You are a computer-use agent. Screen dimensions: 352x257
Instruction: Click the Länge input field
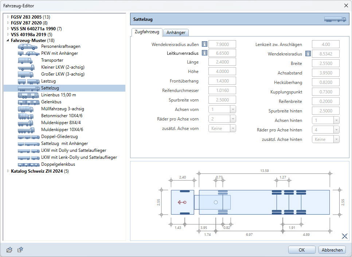click(x=222, y=62)
